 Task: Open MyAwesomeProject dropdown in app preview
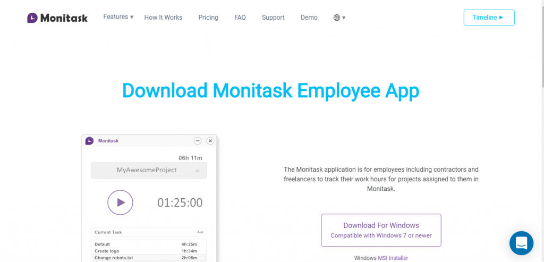tap(149, 171)
